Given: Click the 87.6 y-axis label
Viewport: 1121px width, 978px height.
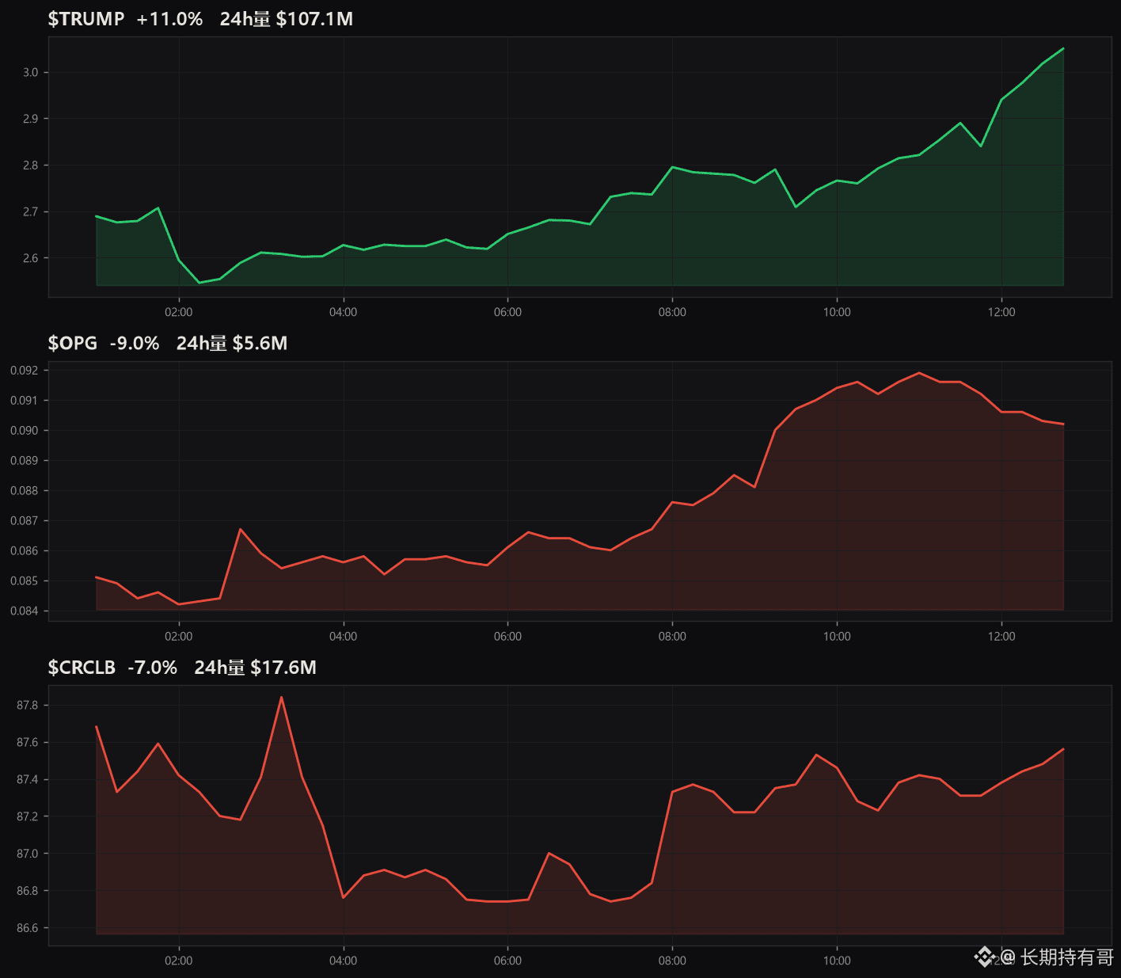Looking at the screenshot, I should click(x=27, y=742).
